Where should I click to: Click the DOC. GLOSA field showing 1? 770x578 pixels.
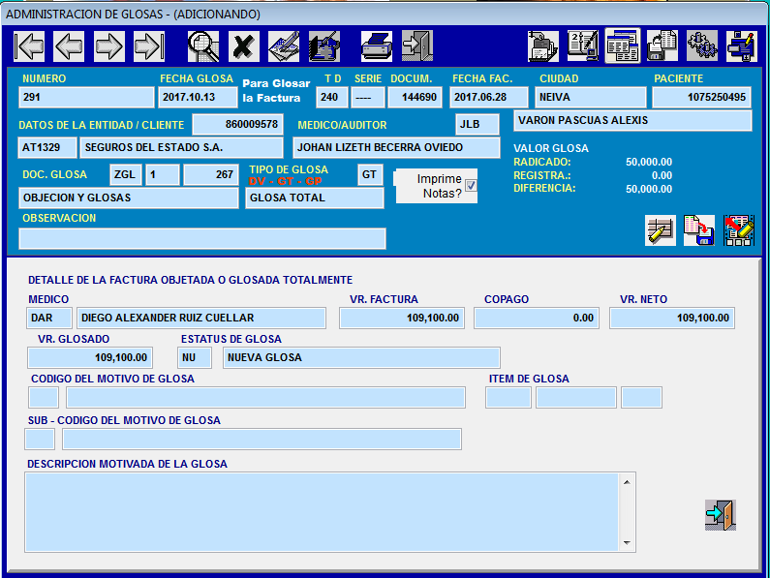coord(162,175)
